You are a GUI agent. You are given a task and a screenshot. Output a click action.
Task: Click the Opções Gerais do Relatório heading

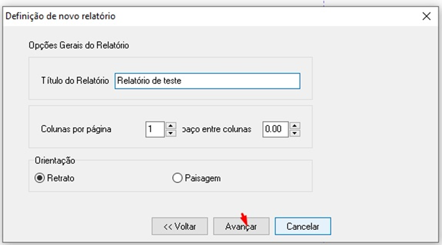pos(79,45)
